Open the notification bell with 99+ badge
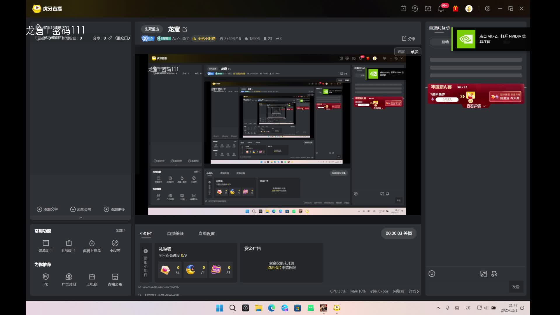This screenshot has height=315, width=560. 441,9
